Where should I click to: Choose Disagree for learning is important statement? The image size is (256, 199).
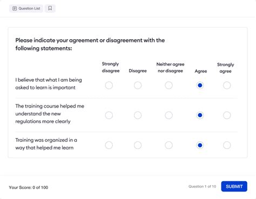click(x=138, y=86)
